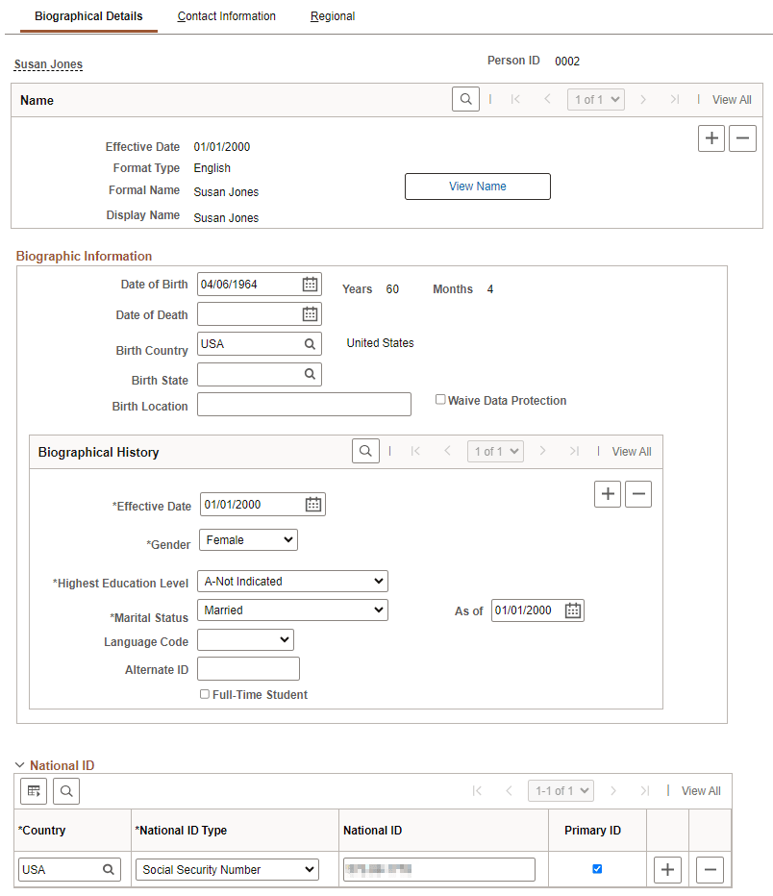Click inside the Birth Location field
The image size is (773, 896).
[x=303, y=404]
